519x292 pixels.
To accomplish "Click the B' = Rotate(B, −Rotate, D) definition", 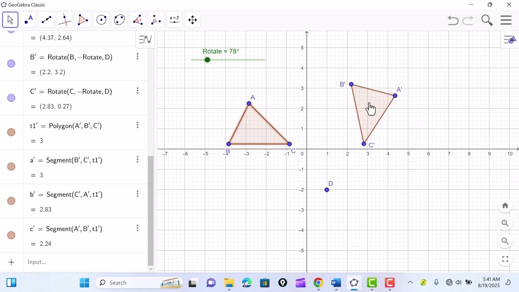I will [71, 57].
